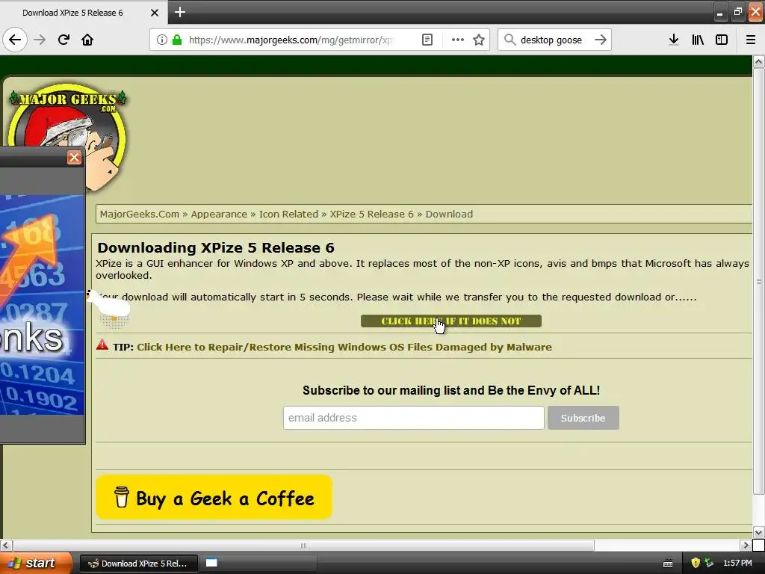Open the Firefox hamburger menu
Viewport: 765px width, 574px height.
tap(751, 40)
